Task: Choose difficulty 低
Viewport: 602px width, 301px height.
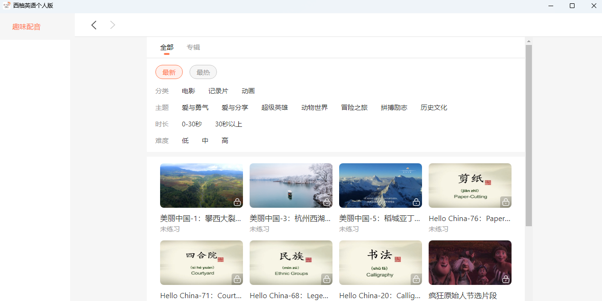Action: [185, 141]
